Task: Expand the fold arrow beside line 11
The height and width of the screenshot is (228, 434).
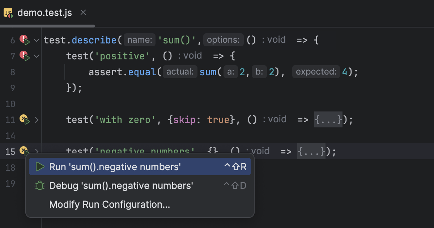Action: tap(36, 119)
